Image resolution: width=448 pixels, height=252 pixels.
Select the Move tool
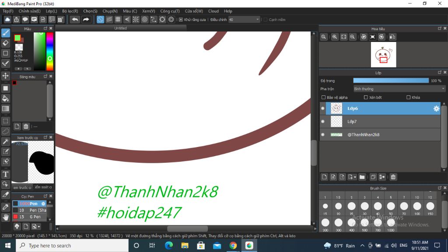[x=6, y=76]
